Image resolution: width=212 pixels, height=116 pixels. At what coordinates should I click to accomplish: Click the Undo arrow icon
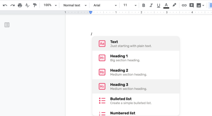pos(5,6)
